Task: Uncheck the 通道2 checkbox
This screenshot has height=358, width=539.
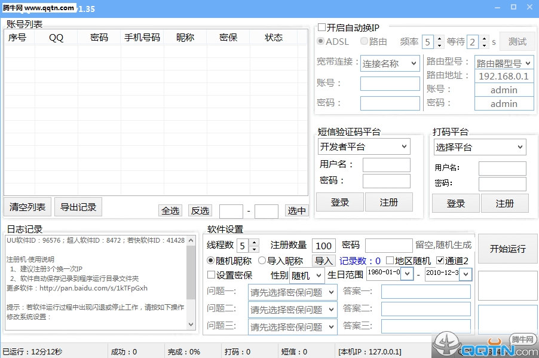Action: coord(440,261)
